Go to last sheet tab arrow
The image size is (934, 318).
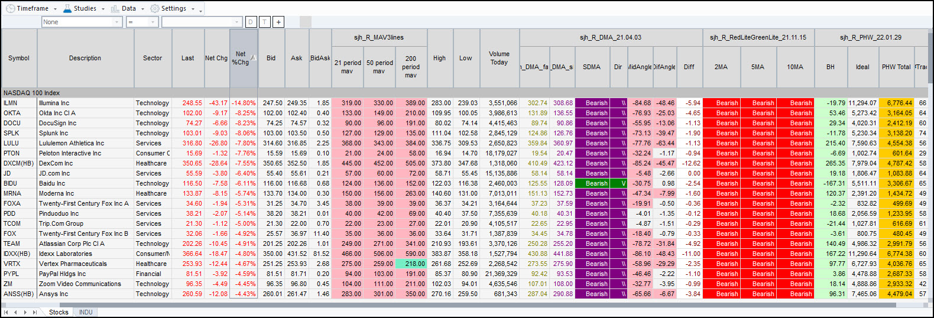35,312
